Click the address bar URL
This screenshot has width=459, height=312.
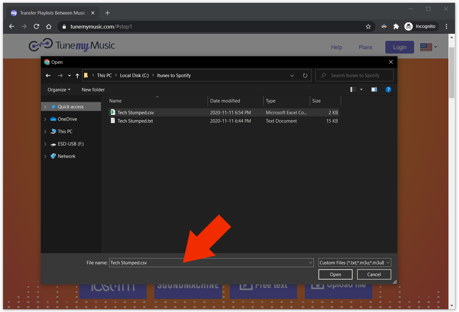tap(101, 27)
